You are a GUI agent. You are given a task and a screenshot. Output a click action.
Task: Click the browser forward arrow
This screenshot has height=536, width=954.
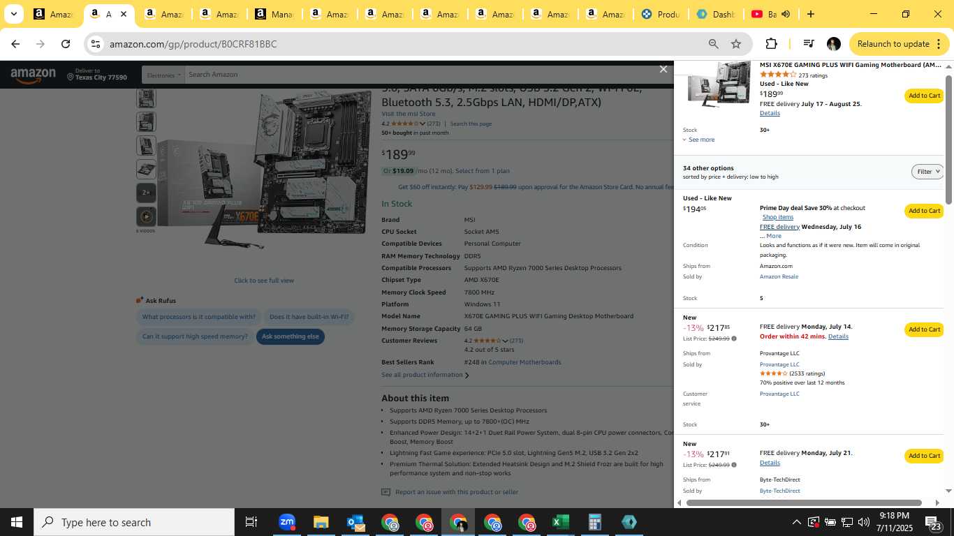tap(41, 44)
